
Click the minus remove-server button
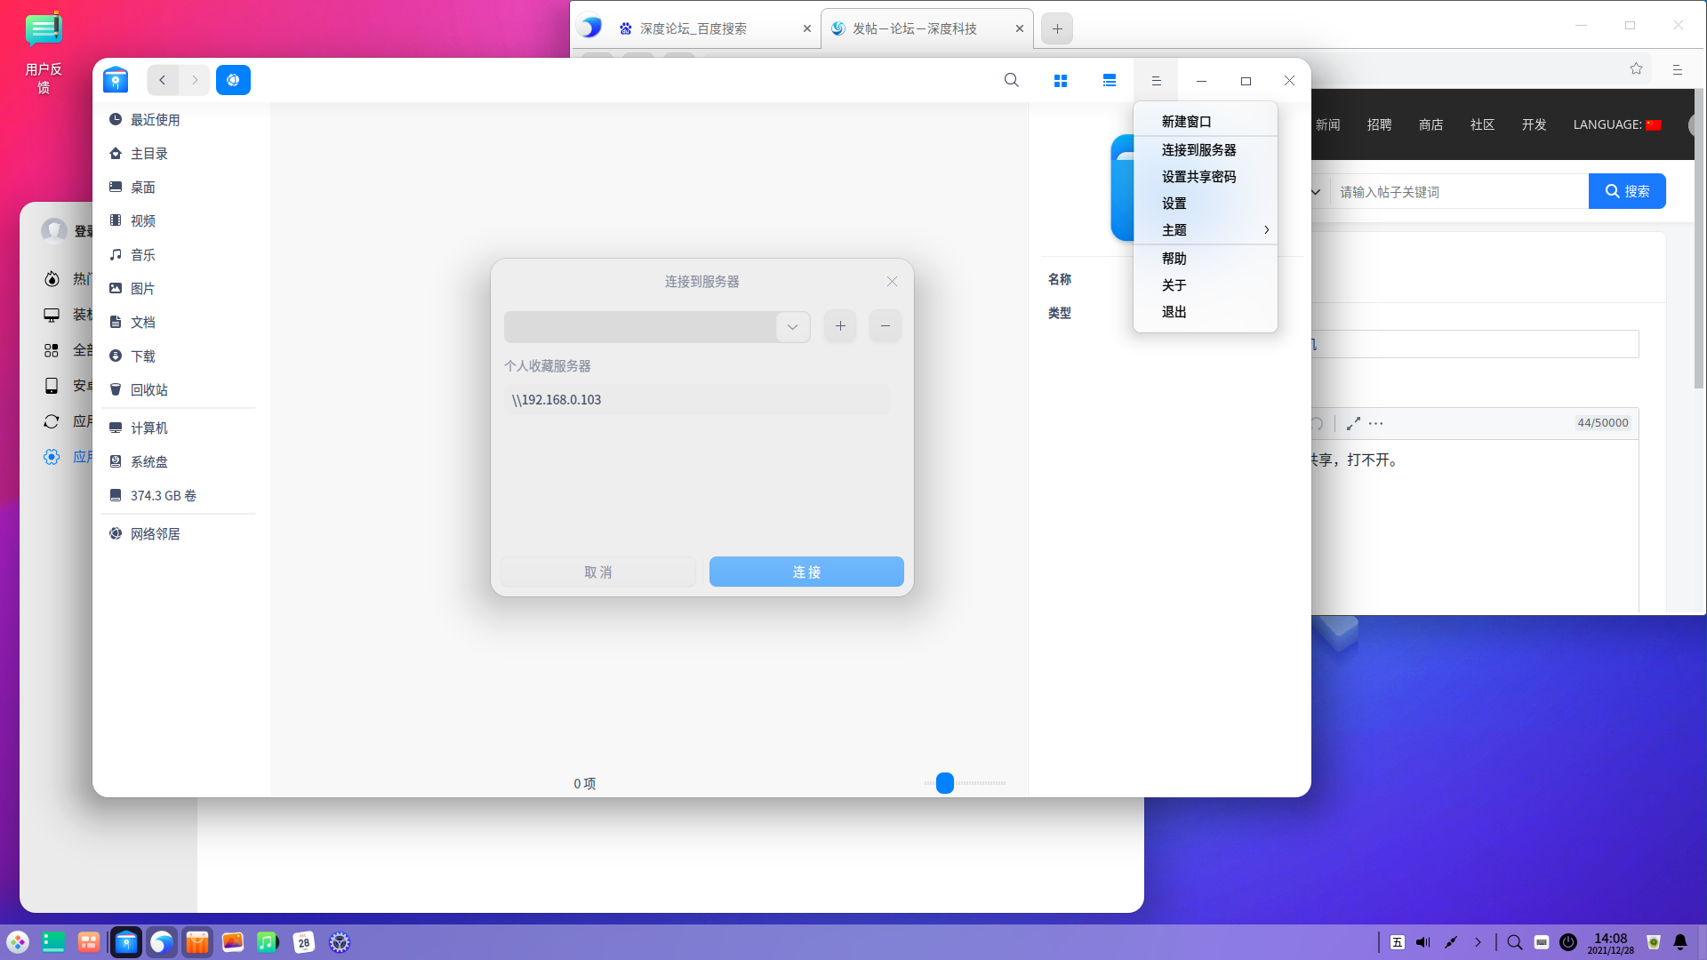click(885, 326)
